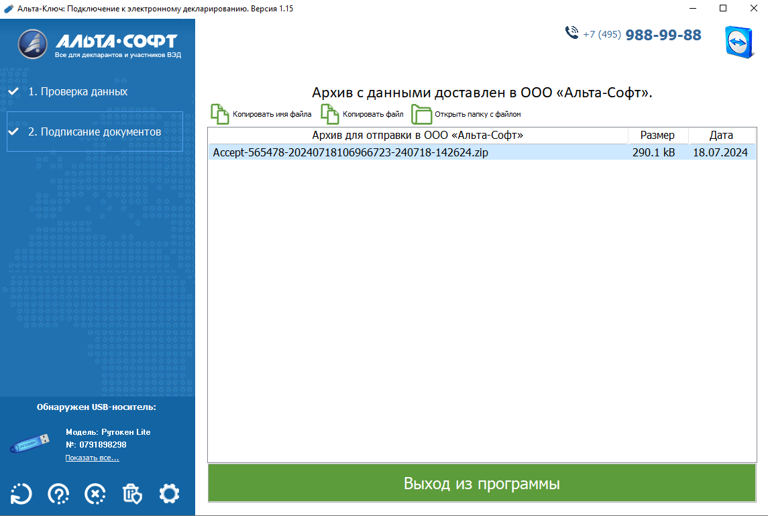The image size is (768, 516).
Task: Click the Альта-Софт logo
Action: point(99,44)
